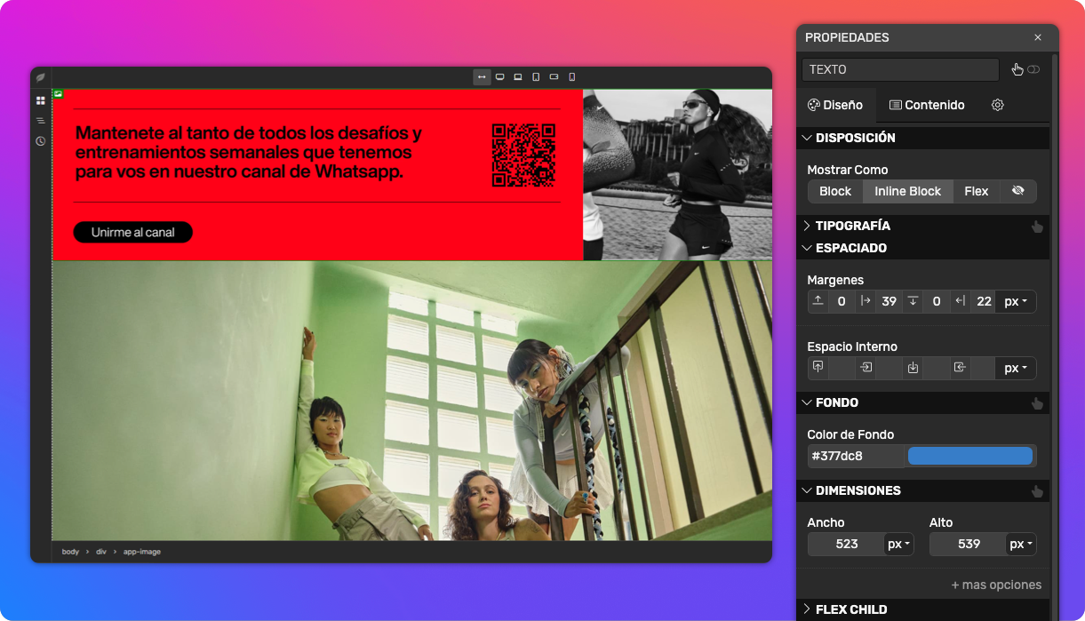Close the Propiedades panel
This screenshot has width=1085, height=621.
coord(1038,37)
